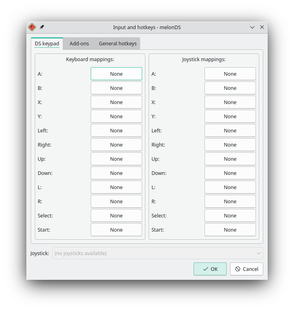Click the title bar collapse chevron icon
Screen dimensions: 294x311
(x=252, y=28)
